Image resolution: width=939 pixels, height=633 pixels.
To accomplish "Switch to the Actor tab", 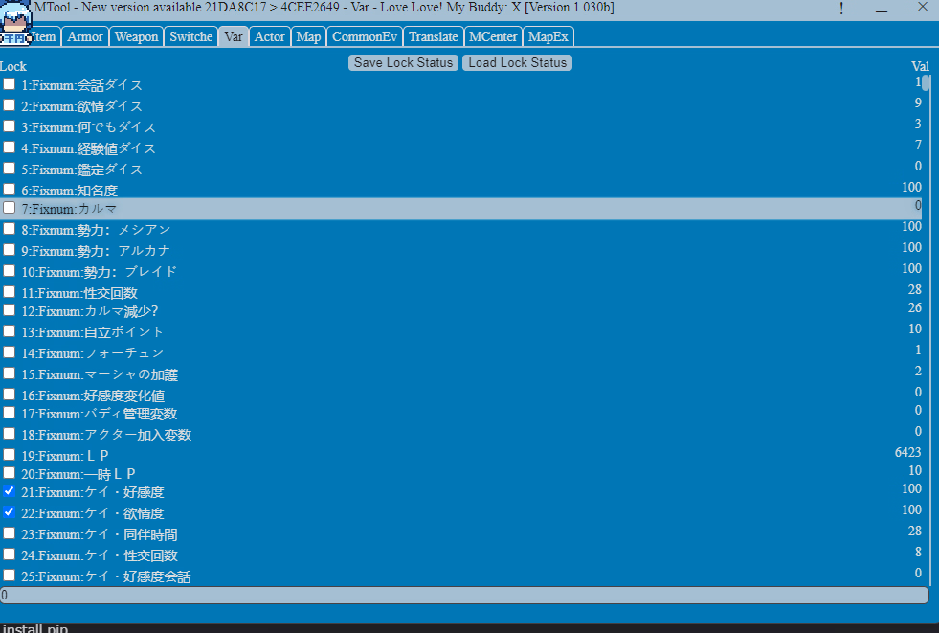I will tap(270, 36).
